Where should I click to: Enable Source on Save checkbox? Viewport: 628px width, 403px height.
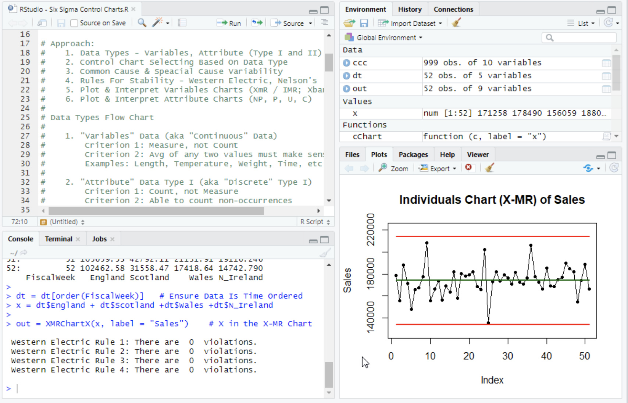[74, 23]
